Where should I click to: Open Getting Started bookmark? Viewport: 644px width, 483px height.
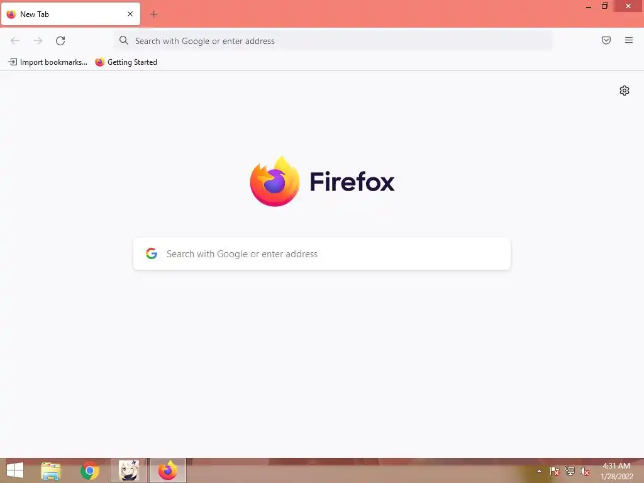(126, 62)
